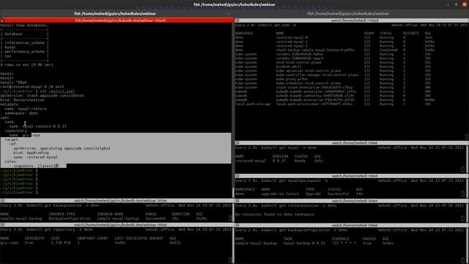Viewport: 469px width, 264px height.
Task: Click scrollbar of the main fish pane
Action: pos(233,110)
